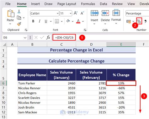Expand Delete cells options arrow
The width and height of the screenshot is (149, 119).
[105, 24]
